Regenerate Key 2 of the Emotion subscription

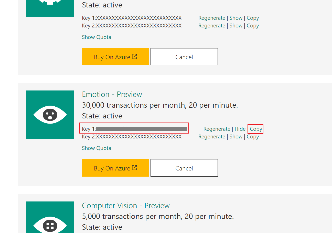(x=212, y=137)
